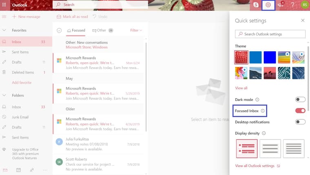The width and height of the screenshot is (310, 175).
Task: Select the bright blue theme swatch
Action: pyautogui.click(x=270, y=57)
